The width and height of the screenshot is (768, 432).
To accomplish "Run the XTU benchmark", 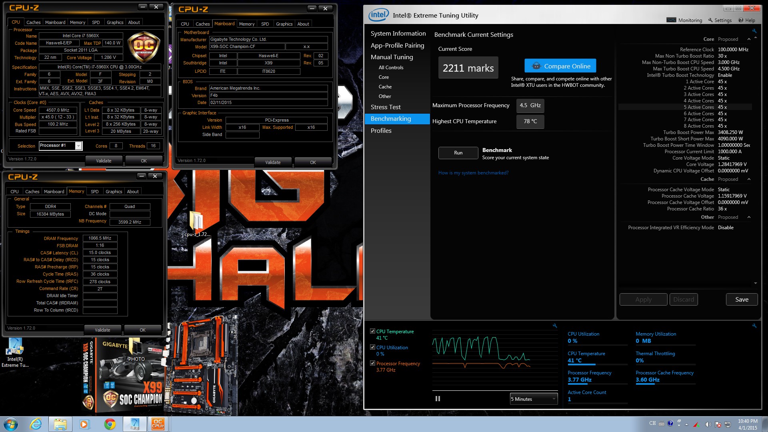I will [458, 153].
